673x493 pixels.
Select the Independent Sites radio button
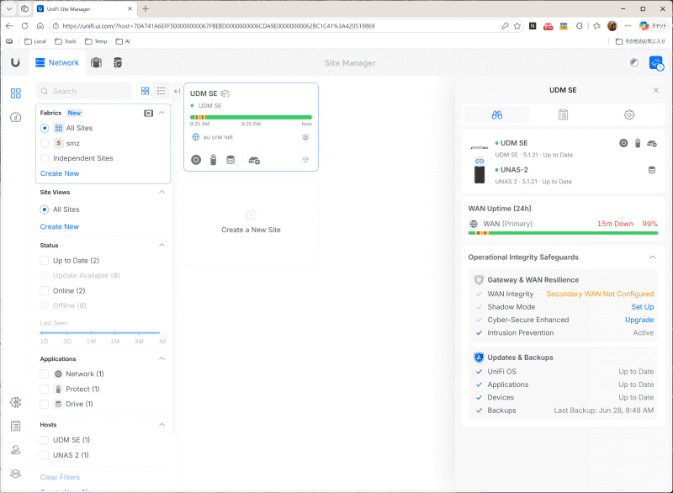pyautogui.click(x=45, y=158)
